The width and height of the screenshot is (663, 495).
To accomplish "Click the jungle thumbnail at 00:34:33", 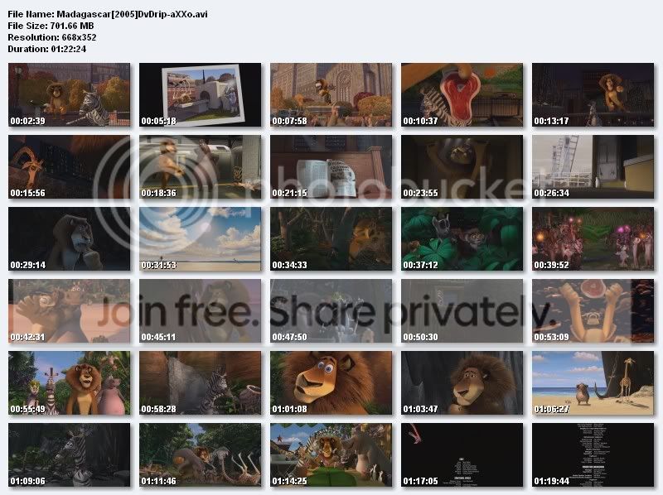I will [x=331, y=238].
